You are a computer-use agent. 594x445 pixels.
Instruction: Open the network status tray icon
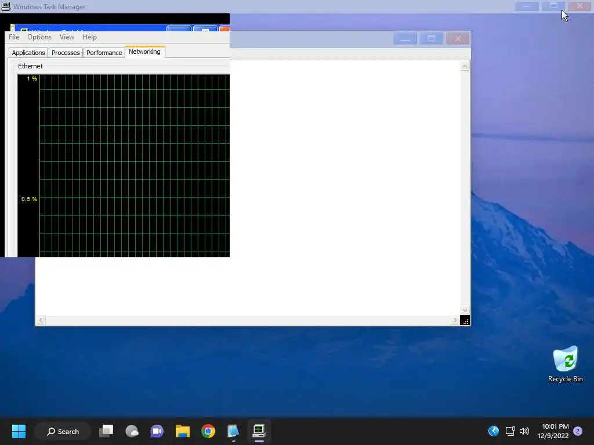[510, 431]
